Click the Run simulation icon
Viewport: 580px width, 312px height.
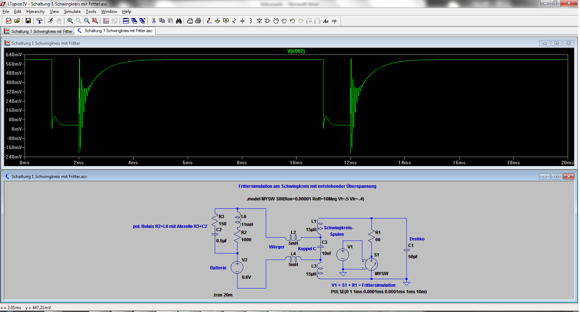[x=50, y=21]
